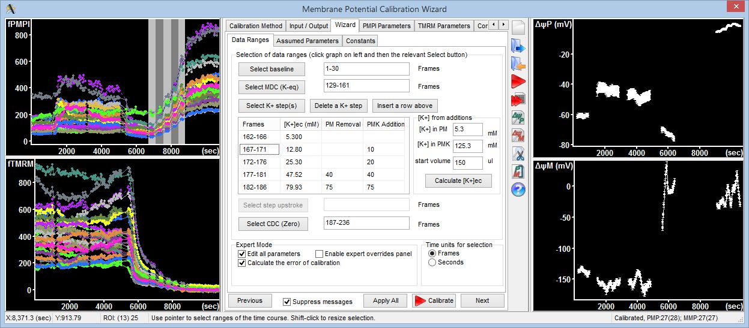Select table cell frames 182-186
Screen dimensions: 749x328
(x=259, y=187)
